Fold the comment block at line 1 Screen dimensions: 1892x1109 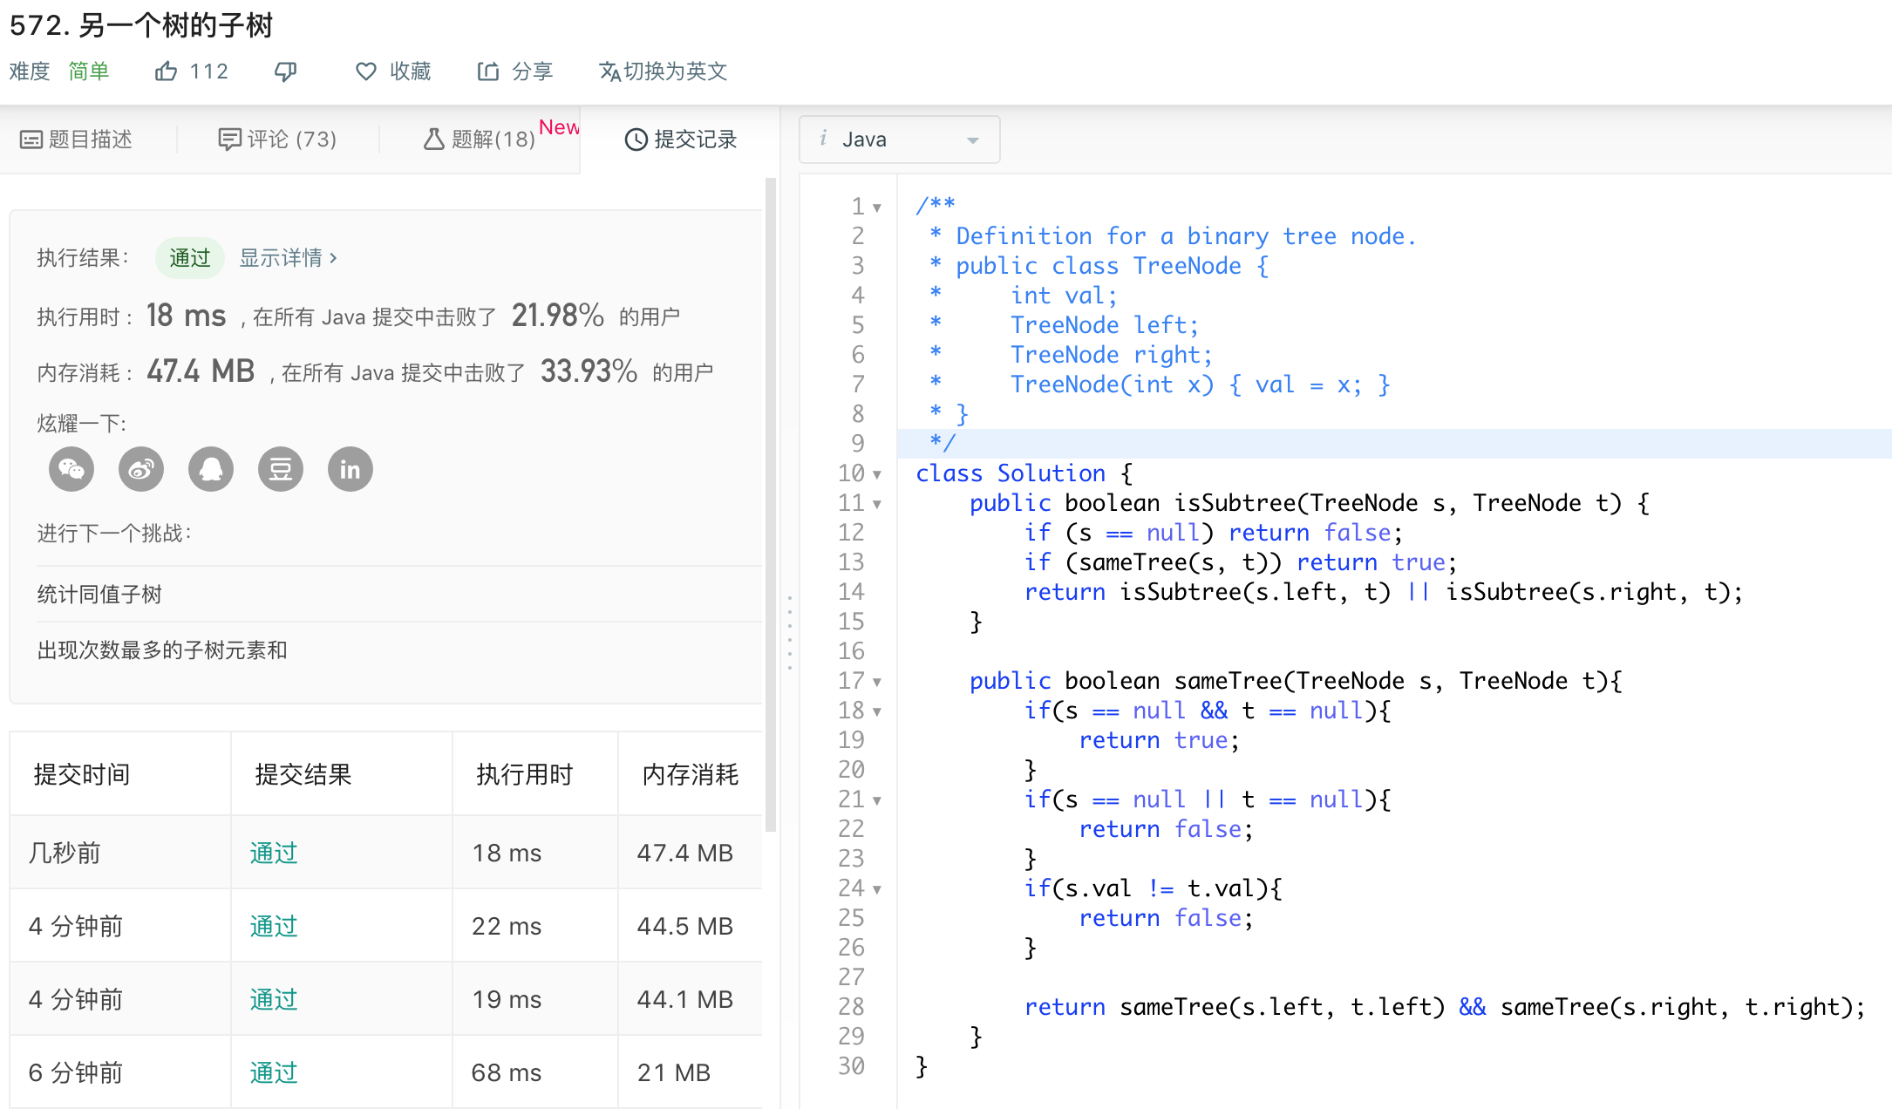[x=877, y=208]
